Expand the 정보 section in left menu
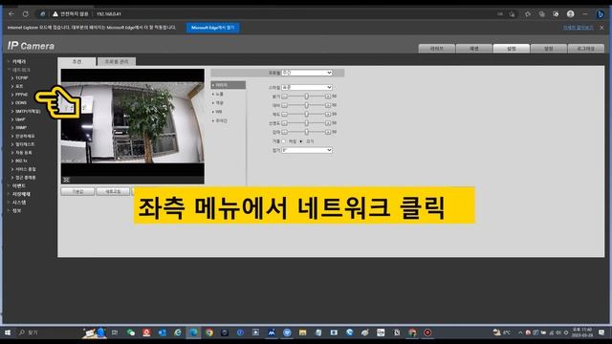Image resolution: width=612 pixels, height=344 pixels. (x=17, y=210)
